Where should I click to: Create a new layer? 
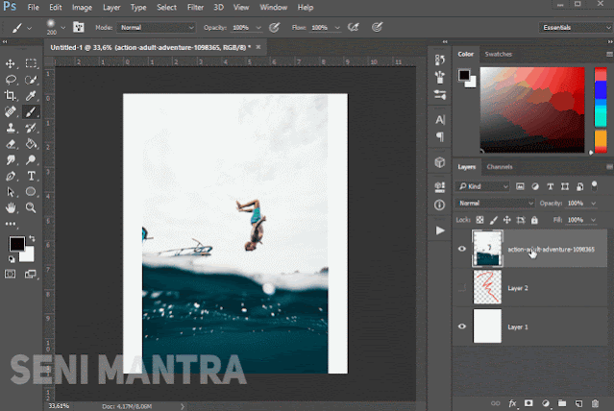tap(578, 403)
